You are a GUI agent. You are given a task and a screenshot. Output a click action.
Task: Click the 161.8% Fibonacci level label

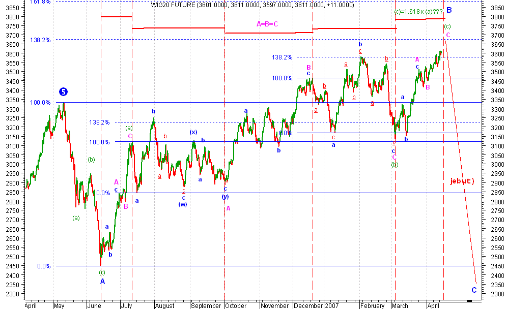[x=40, y=2]
